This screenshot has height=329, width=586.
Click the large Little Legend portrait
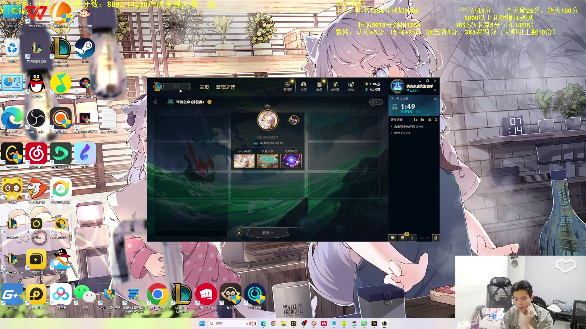pyautogui.click(x=268, y=120)
